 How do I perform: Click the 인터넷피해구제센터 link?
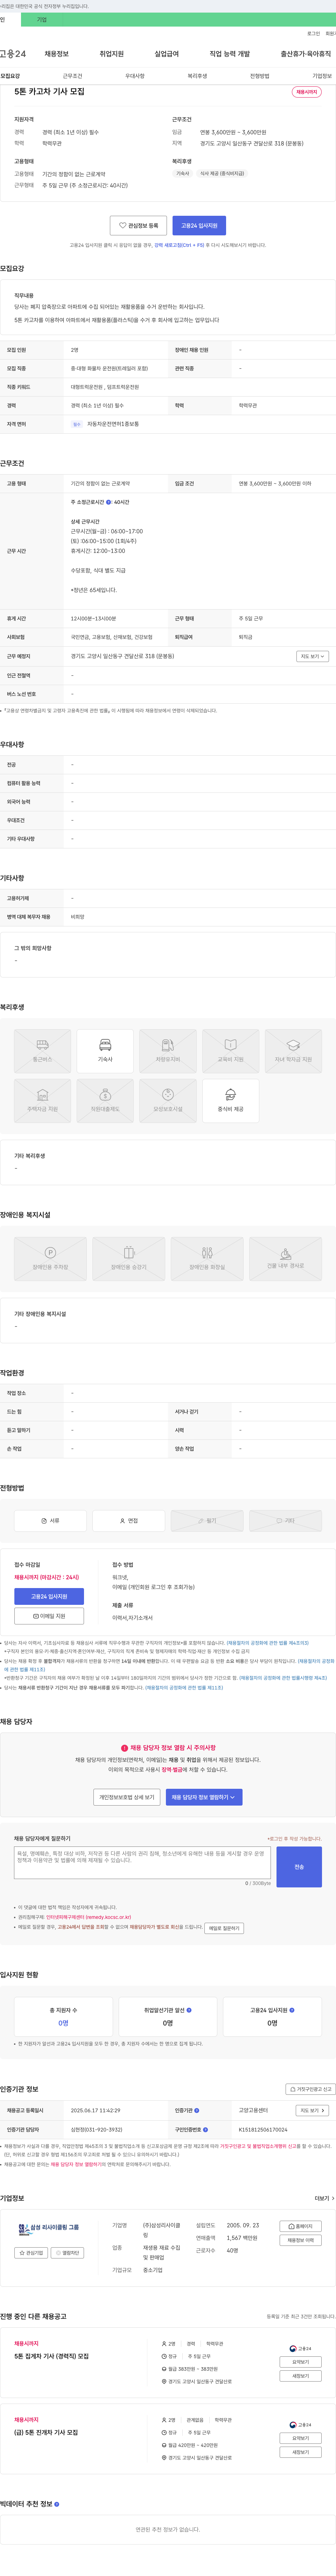[x=88, y=1917]
